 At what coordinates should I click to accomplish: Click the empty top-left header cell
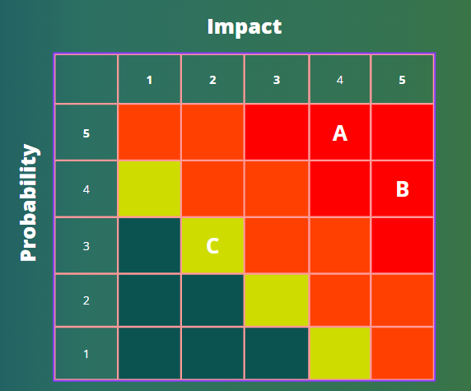[x=86, y=80]
